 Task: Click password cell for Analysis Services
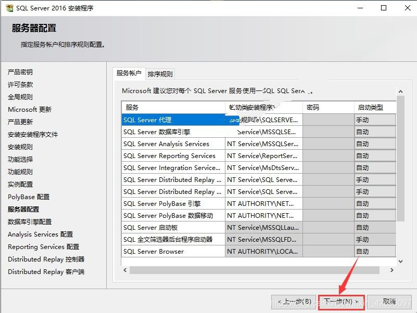(328, 144)
